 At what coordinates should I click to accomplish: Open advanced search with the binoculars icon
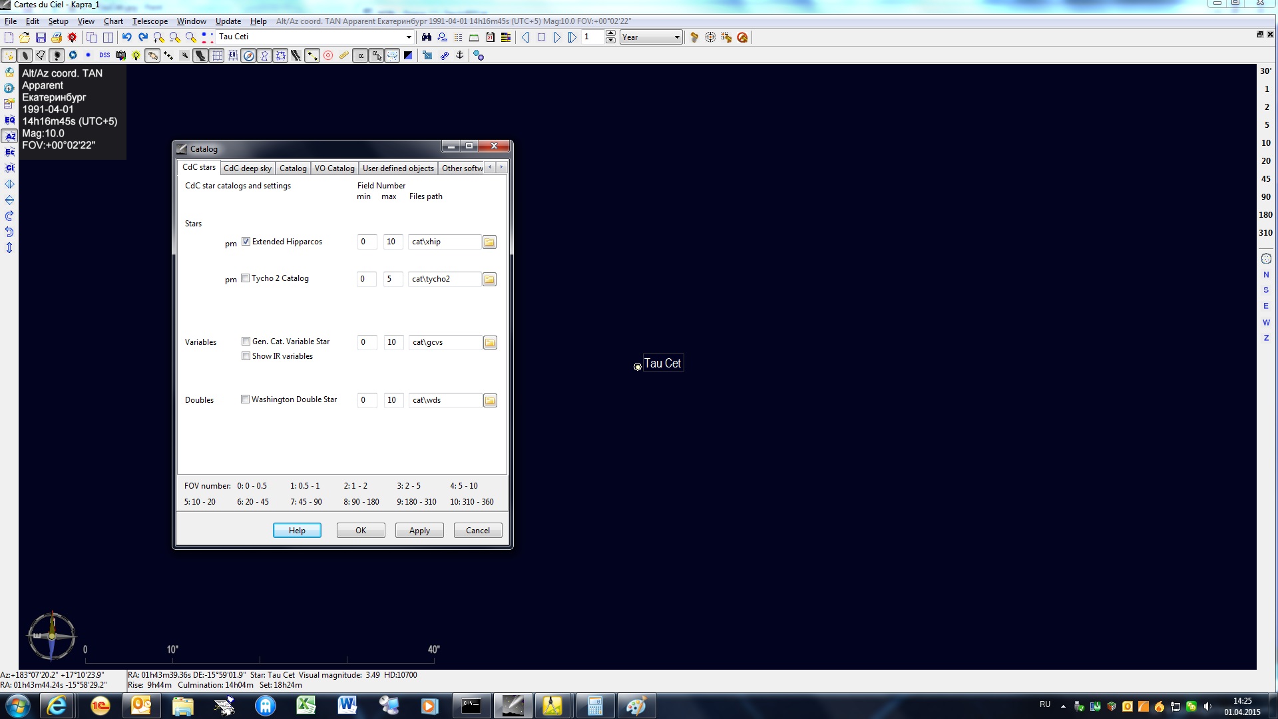click(x=426, y=37)
